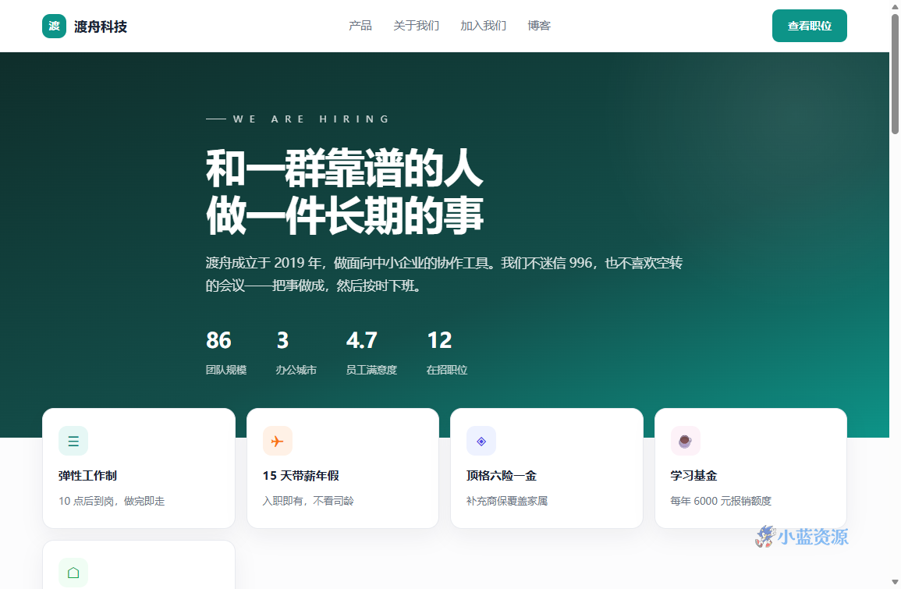Click the 查看职位 button
Image resolution: width=901 pixels, height=589 pixels.
[809, 26]
